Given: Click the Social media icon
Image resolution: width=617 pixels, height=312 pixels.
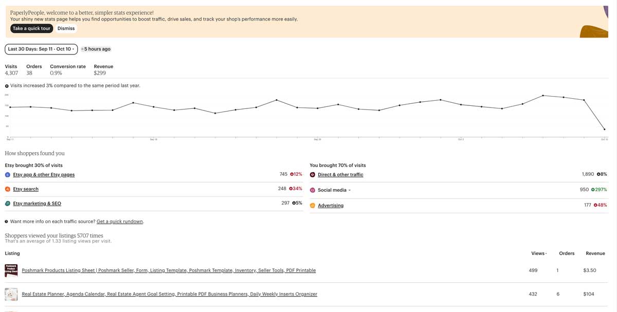Looking at the screenshot, I should pyautogui.click(x=312, y=190).
